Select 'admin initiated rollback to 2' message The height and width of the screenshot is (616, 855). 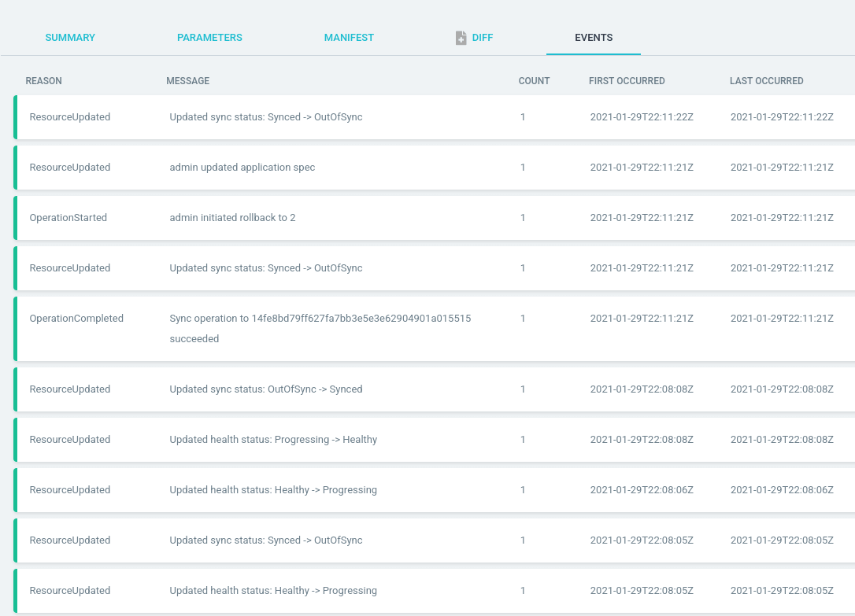coord(232,217)
